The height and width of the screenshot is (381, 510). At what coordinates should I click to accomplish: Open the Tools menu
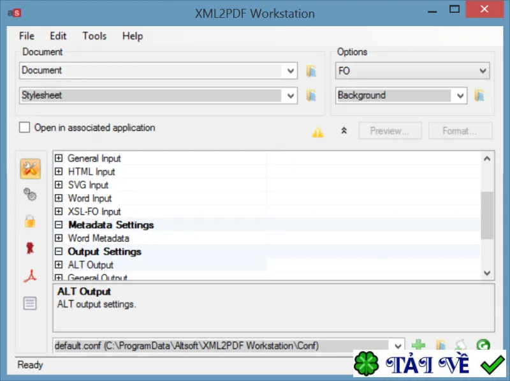click(x=94, y=36)
